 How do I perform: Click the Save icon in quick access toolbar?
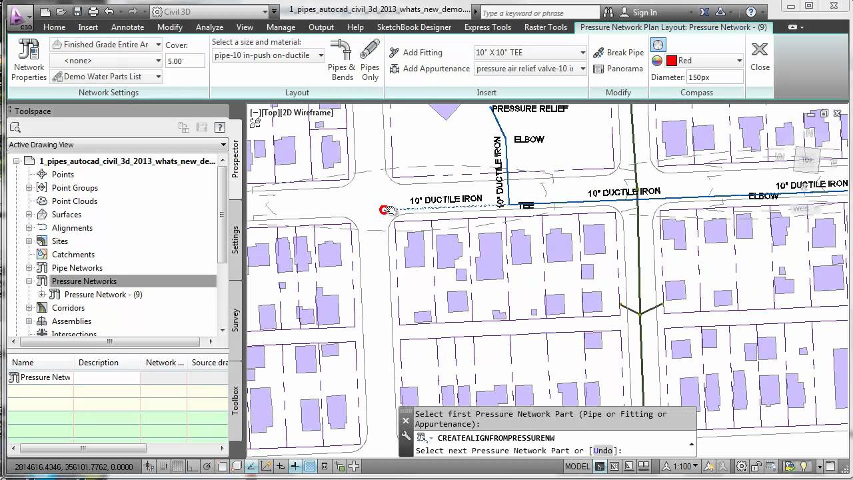(x=77, y=12)
